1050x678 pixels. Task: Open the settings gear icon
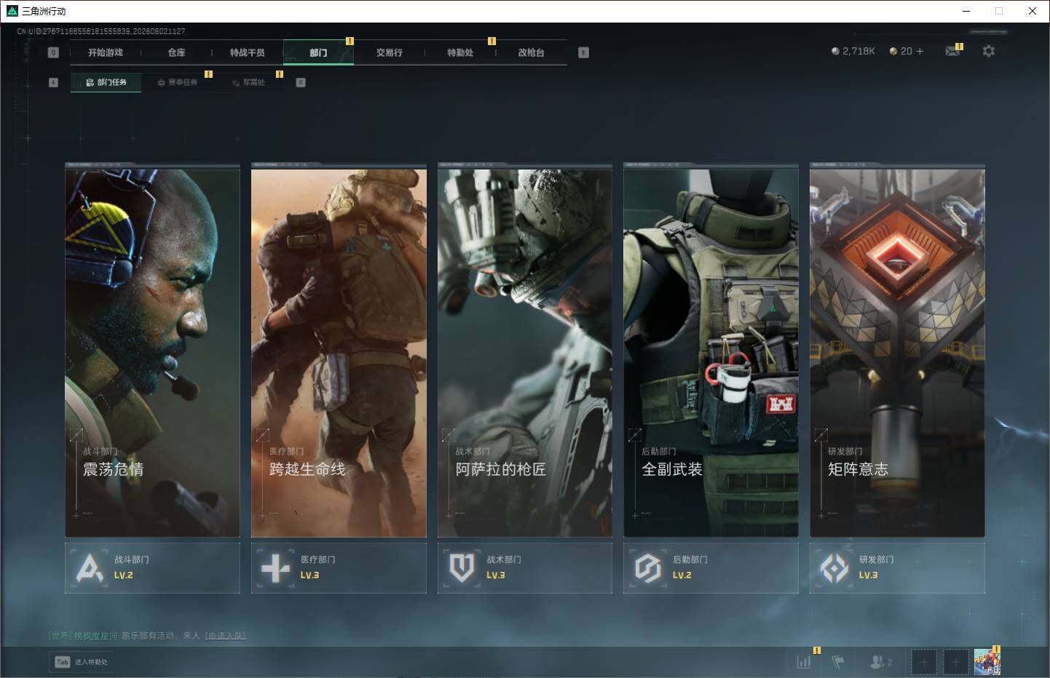click(x=988, y=51)
